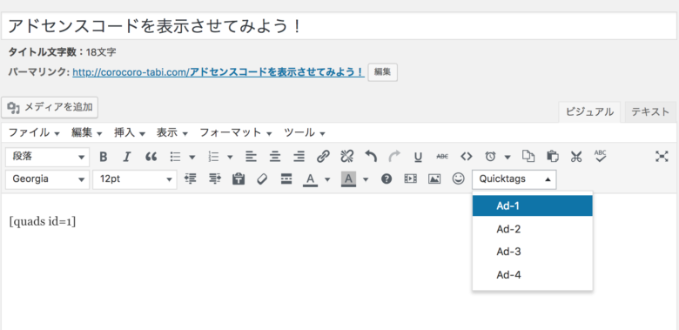Collapse the Quicktags dropdown
This screenshot has height=330, width=679.
514,179
